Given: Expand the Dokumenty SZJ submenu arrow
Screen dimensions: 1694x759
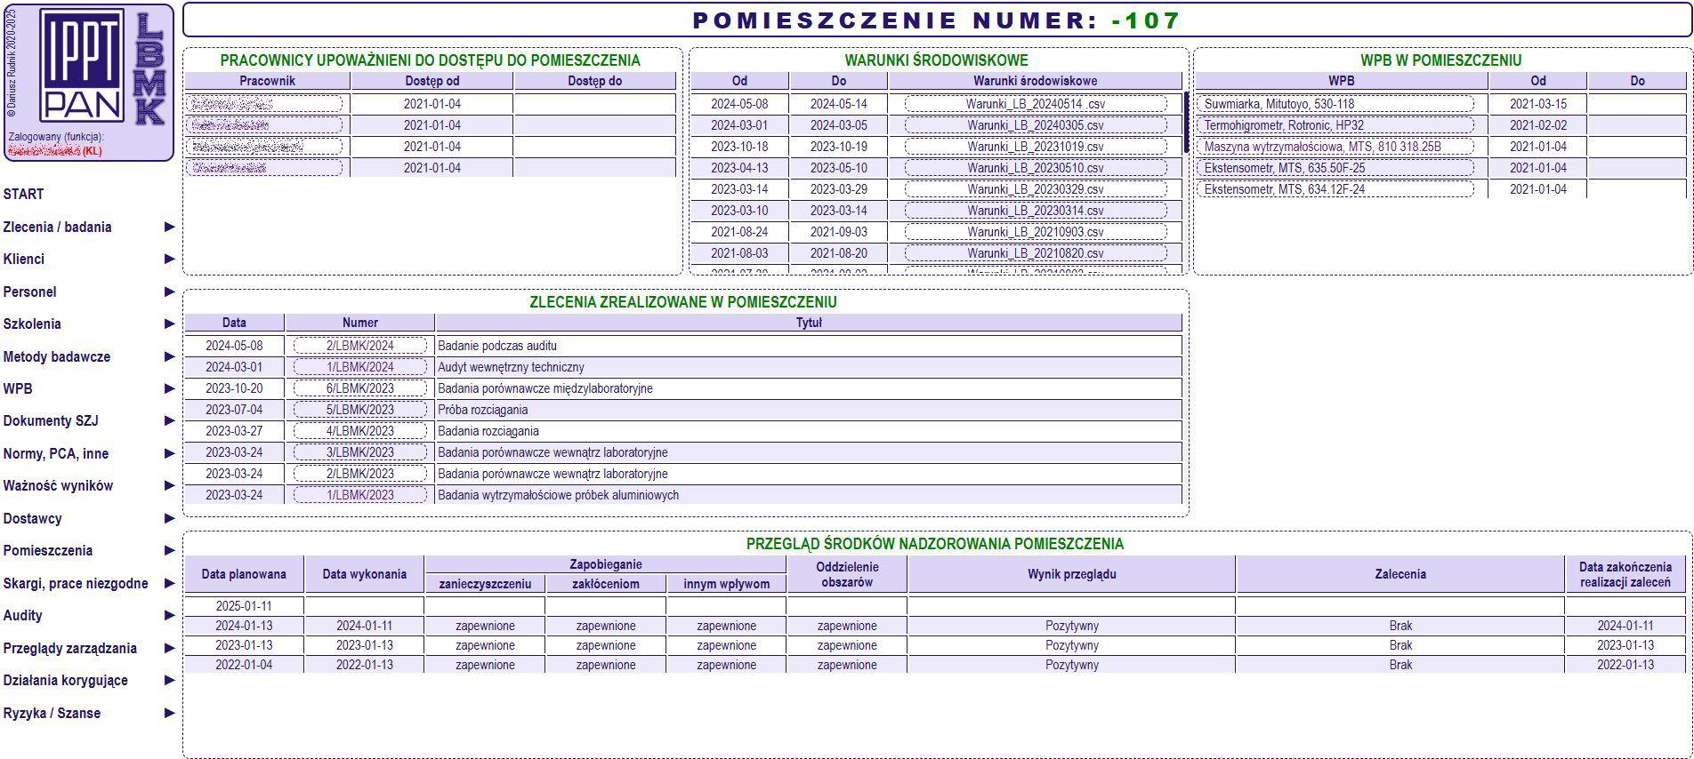Looking at the screenshot, I should (x=169, y=420).
